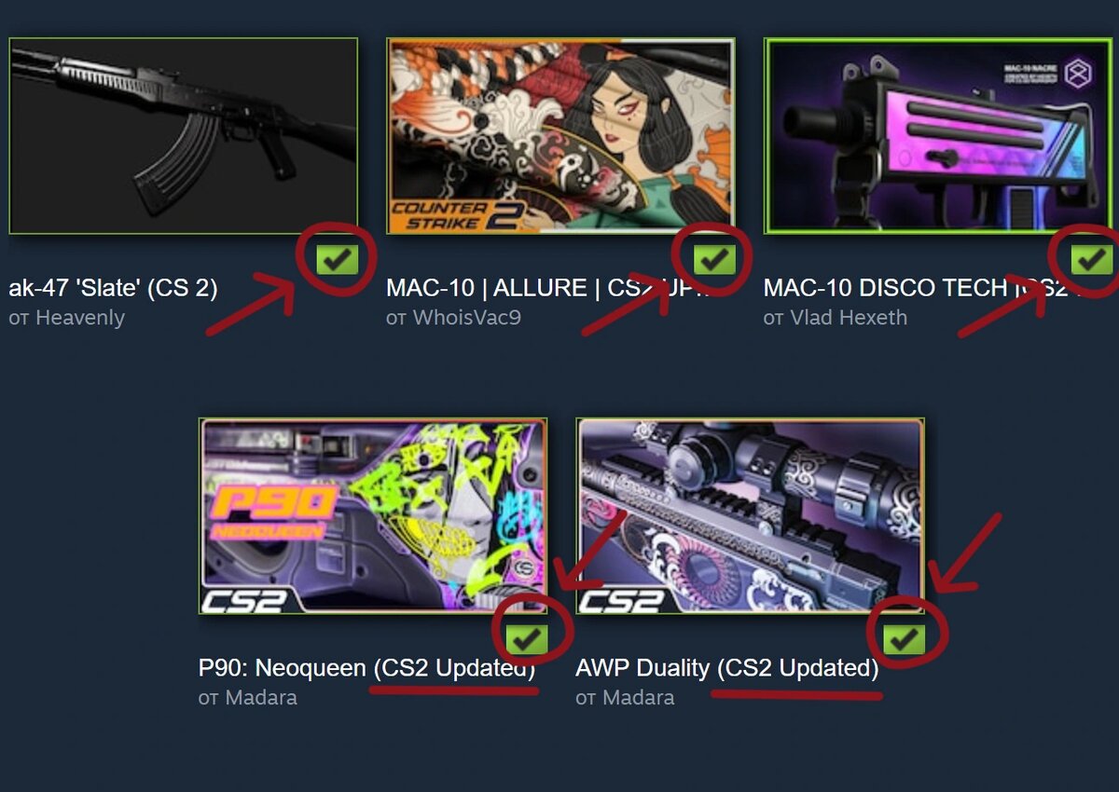The image size is (1119, 792).
Task: Click the AWP Duality (CS2 Updated) title
Action: tap(727, 669)
